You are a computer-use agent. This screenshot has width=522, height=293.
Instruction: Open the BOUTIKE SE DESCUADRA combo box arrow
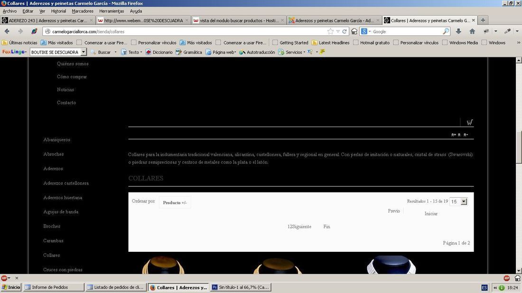(x=84, y=52)
